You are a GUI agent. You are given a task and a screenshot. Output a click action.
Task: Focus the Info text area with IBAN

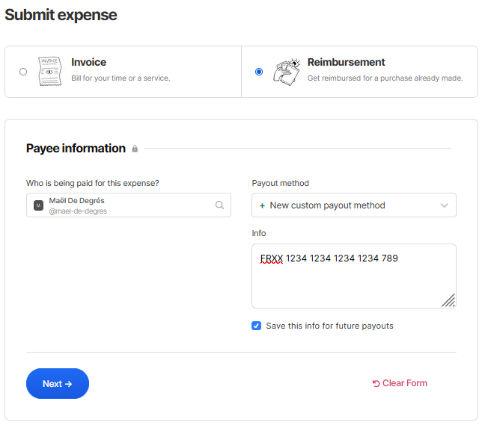point(353,280)
